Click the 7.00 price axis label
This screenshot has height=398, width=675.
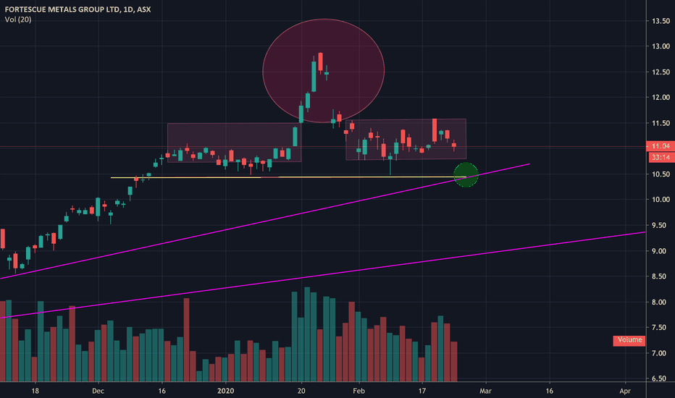pos(661,354)
